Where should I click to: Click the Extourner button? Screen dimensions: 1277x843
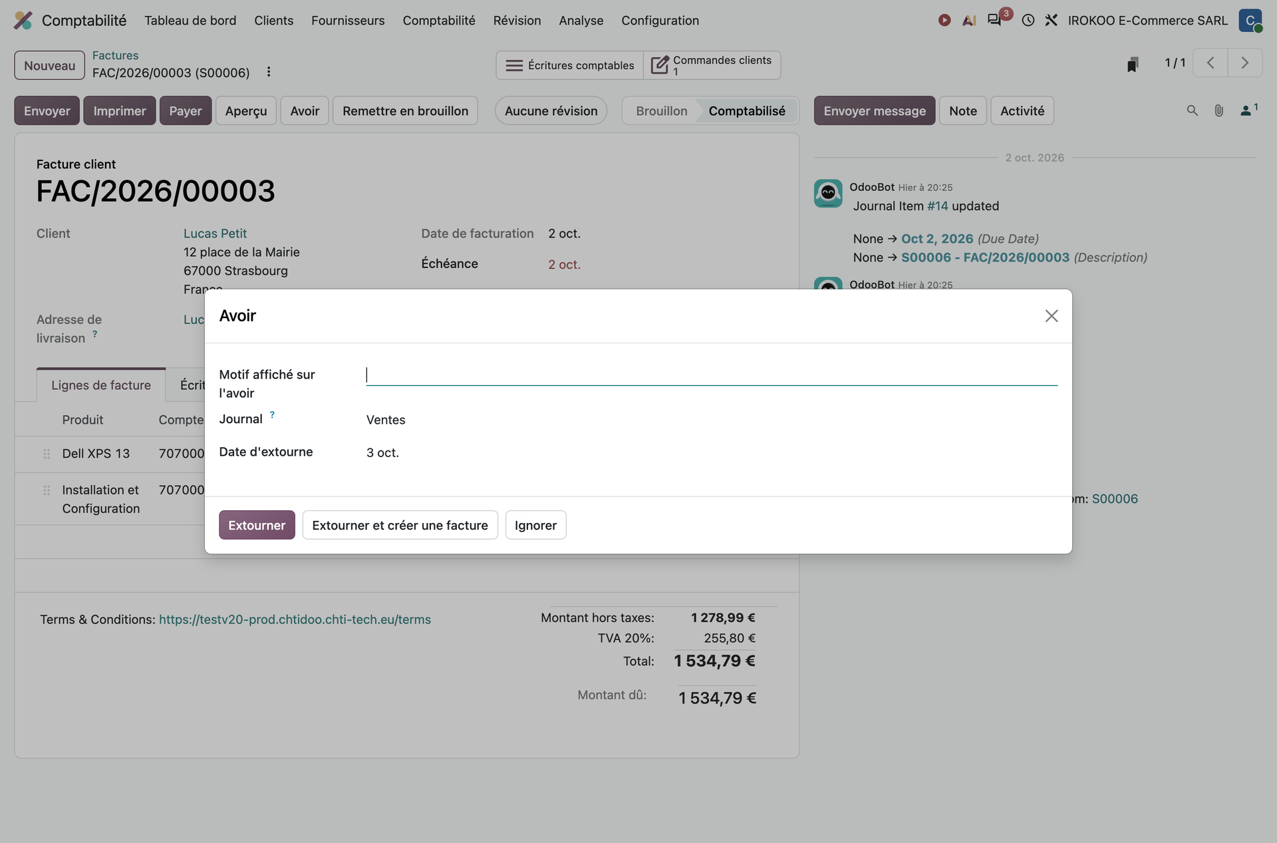[x=257, y=525]
